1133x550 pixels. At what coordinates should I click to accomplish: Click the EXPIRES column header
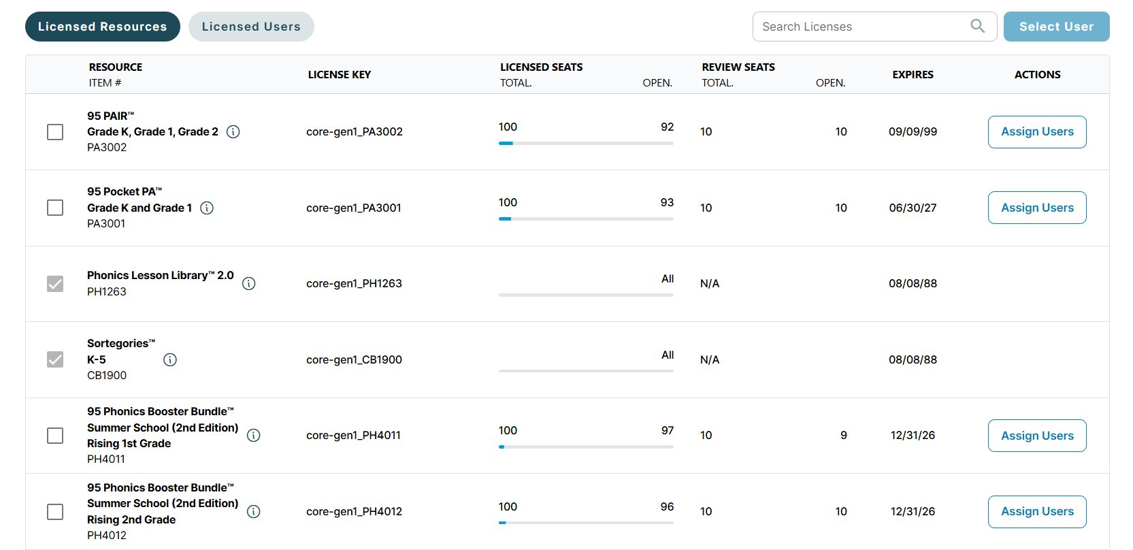coord(913,75)
